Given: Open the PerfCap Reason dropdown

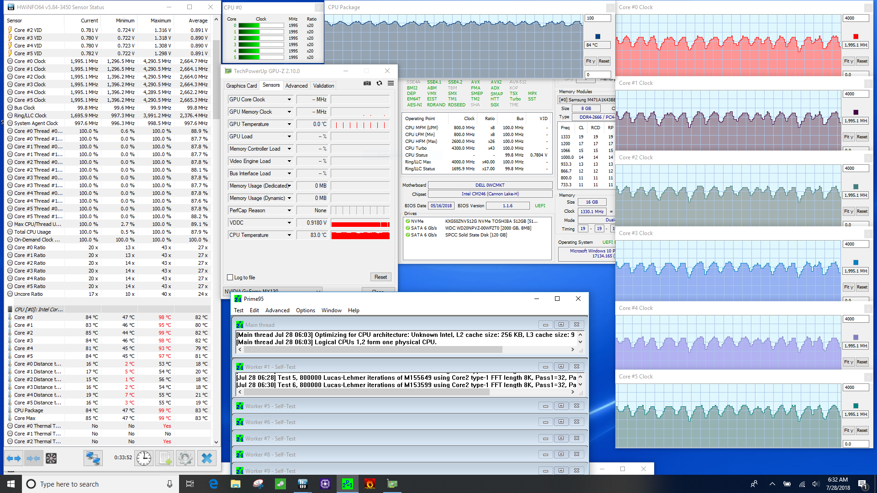Looking at the screenshot, I should [289, 210].
